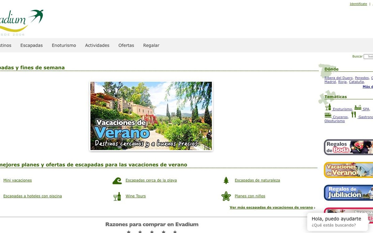
Task: Open the Enoturismo menu
Action: 64,45
